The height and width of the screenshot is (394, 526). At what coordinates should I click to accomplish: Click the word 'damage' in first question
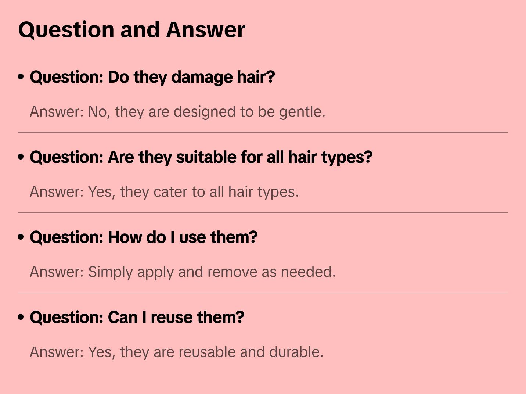[202, 77]
